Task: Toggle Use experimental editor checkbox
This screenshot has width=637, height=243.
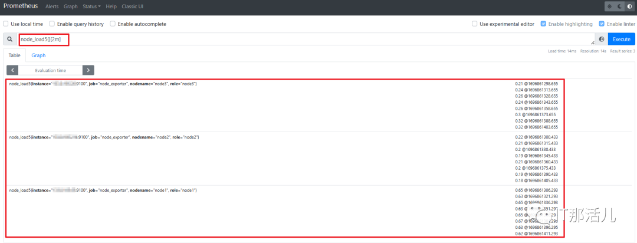Action: [474, 24]
